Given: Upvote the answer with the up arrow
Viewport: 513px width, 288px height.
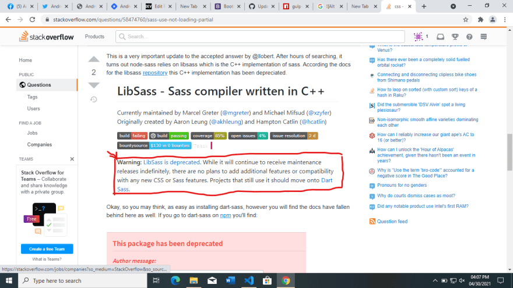Looking at the screenshot, I should click(x=94, y=59).
